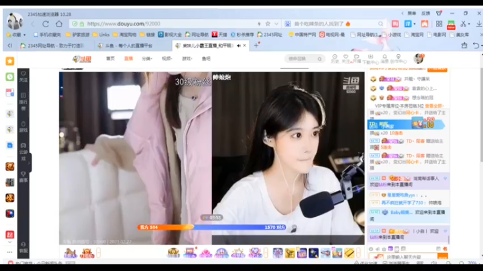
Task: Open 客服 customer service in left sidebar
Action: click(x=24, y=248)
